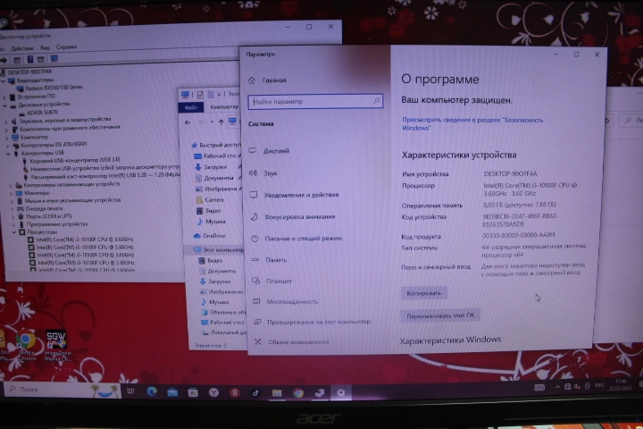Open the Память storage settings

(x=269, y=260)
